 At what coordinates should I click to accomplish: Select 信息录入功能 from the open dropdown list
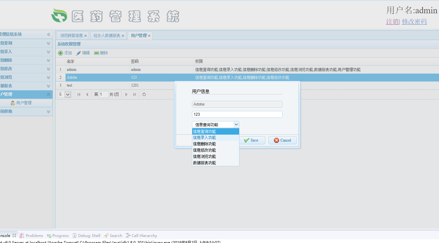(204, 137)
